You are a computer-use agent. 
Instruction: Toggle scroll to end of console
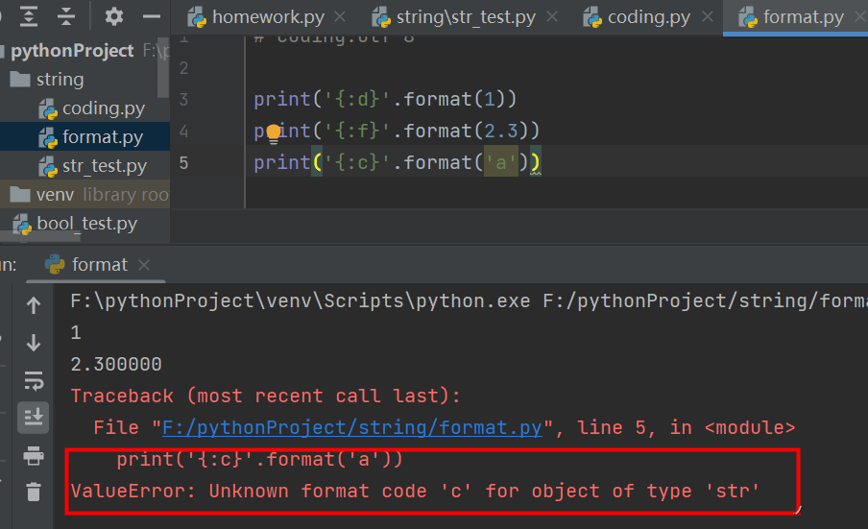[x=34, y=417]
